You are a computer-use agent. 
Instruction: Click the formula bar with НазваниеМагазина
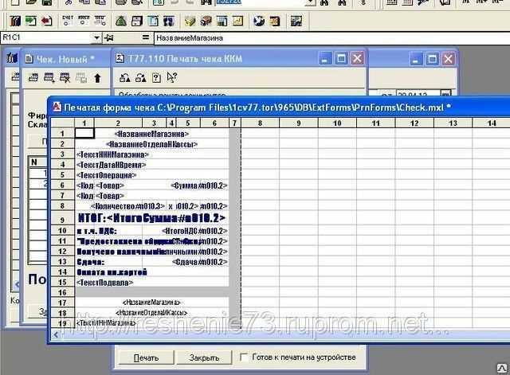319,37
